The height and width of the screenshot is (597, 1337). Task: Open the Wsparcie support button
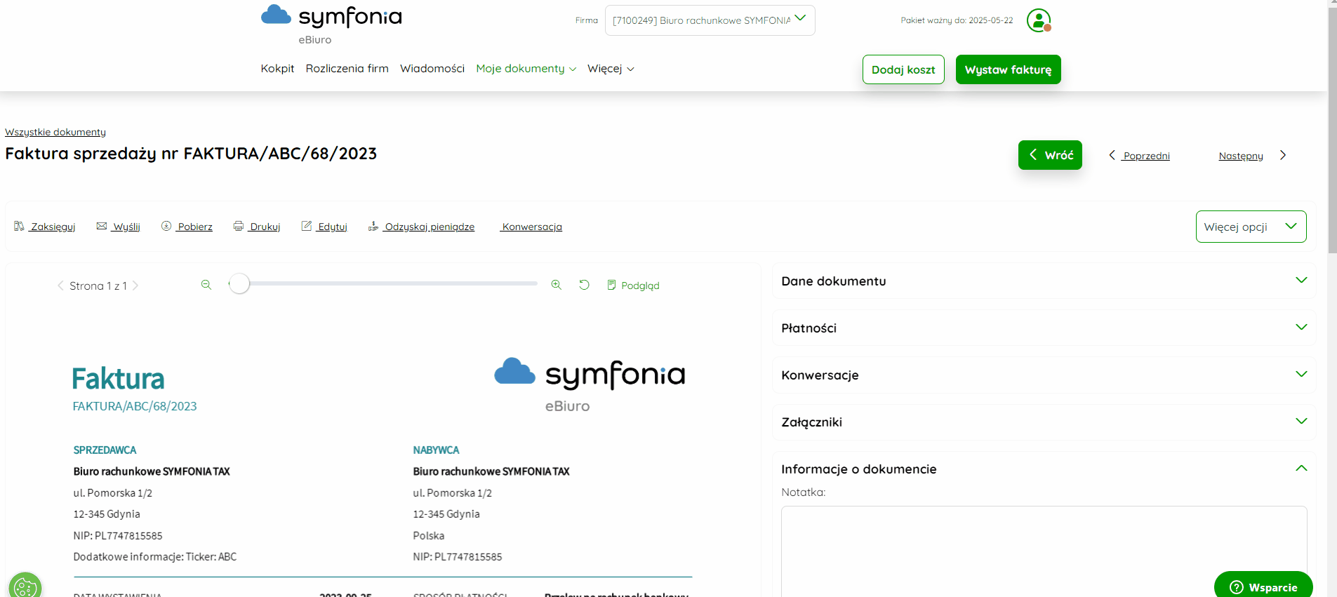(1263, 586)
